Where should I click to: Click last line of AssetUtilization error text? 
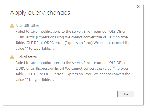pyautogui.click(x=35, y=49)
